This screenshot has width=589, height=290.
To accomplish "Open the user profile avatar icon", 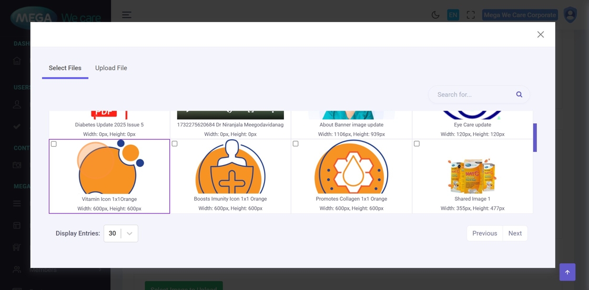I will pyautogui.click(x=570, y=15).
